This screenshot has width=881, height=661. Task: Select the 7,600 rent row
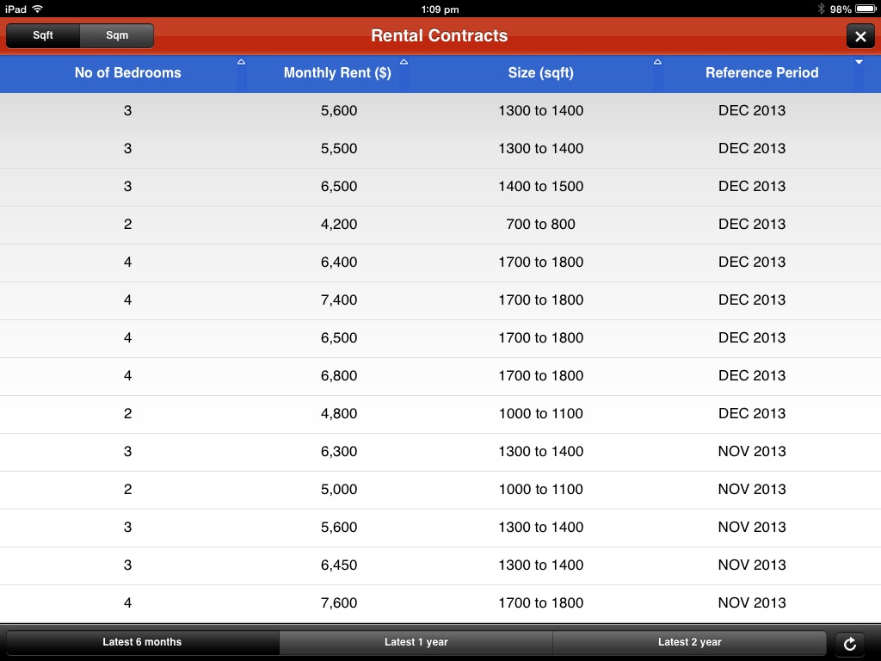[339, 602]
